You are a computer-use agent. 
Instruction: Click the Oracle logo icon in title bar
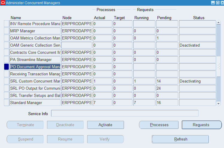(x=3, y=3)
